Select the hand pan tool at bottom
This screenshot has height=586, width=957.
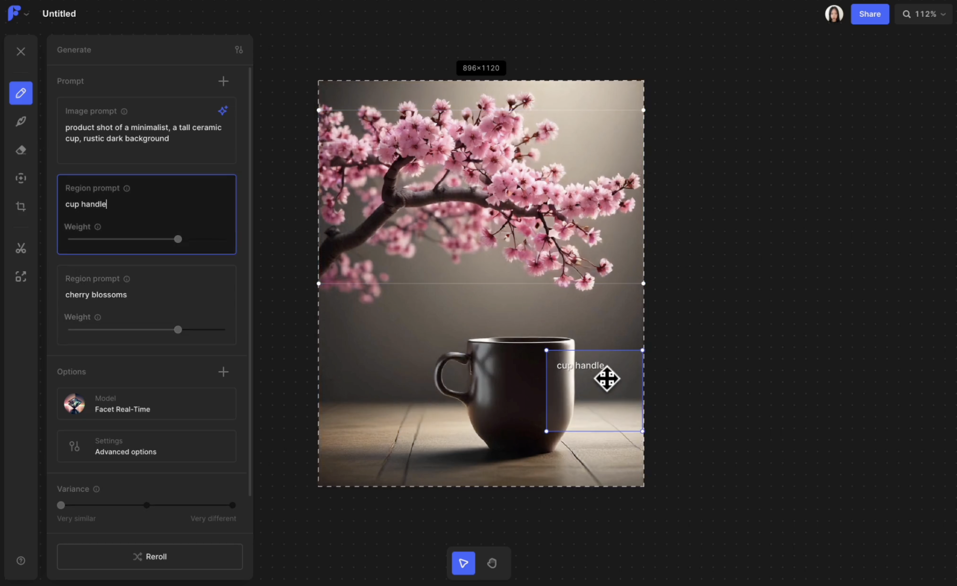[x=492, y=563]
